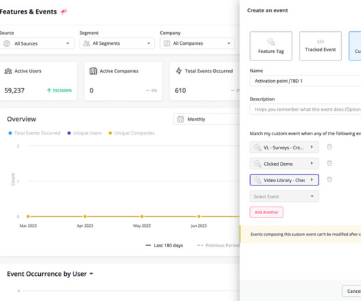Viewport: 361px width, 301px height.
Task: Click the source icon in All Sources dropdown
Action: (x=7, y=43)
